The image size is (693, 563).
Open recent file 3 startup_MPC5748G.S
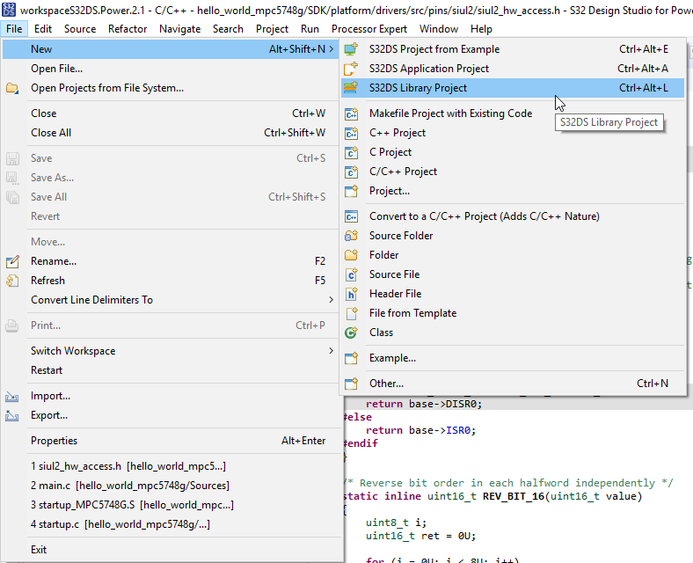(172, 505)
